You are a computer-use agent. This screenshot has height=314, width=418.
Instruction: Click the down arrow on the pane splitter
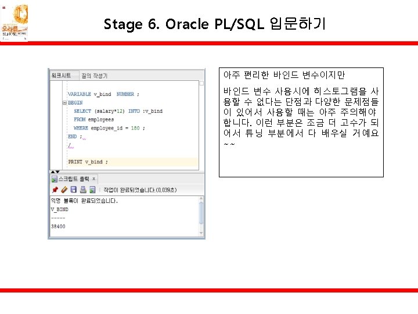(57, 172)
